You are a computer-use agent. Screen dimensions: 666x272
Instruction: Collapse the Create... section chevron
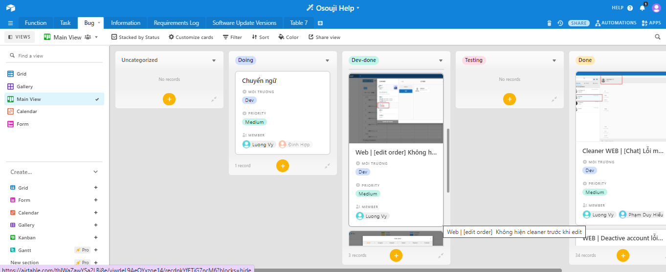[x=96, y=172]
